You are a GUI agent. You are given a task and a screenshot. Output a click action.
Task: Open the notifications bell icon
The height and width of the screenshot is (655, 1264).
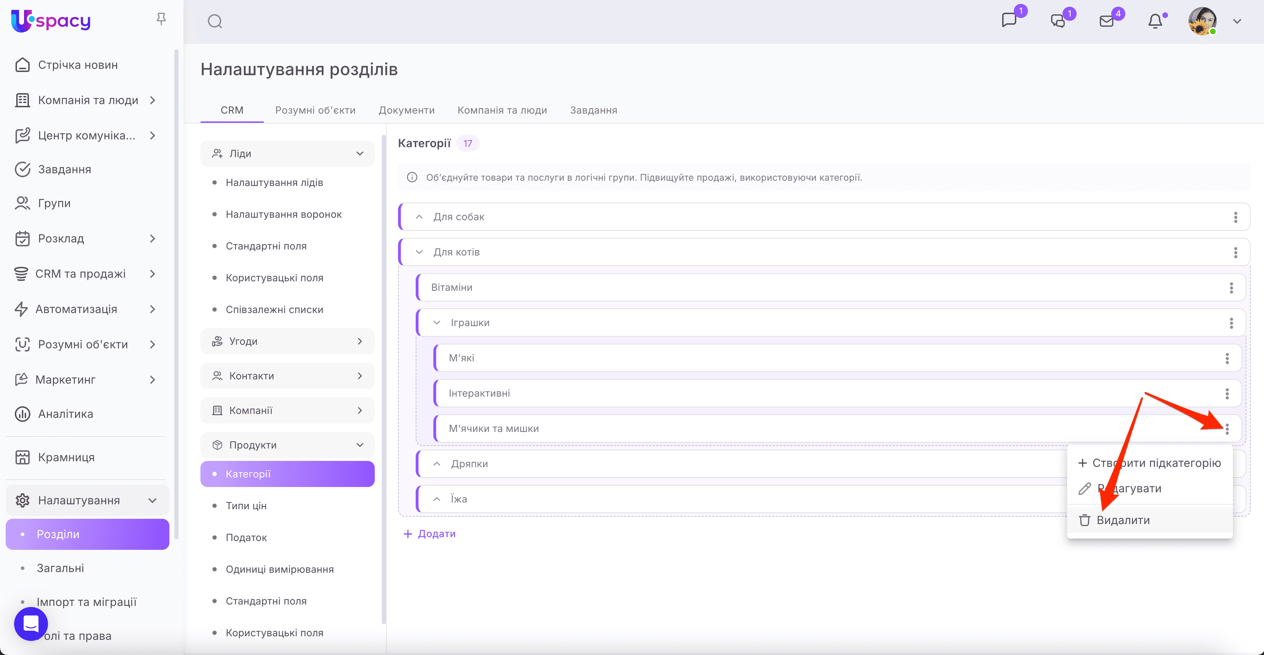pyautogui.click(x=1155, y=21)
